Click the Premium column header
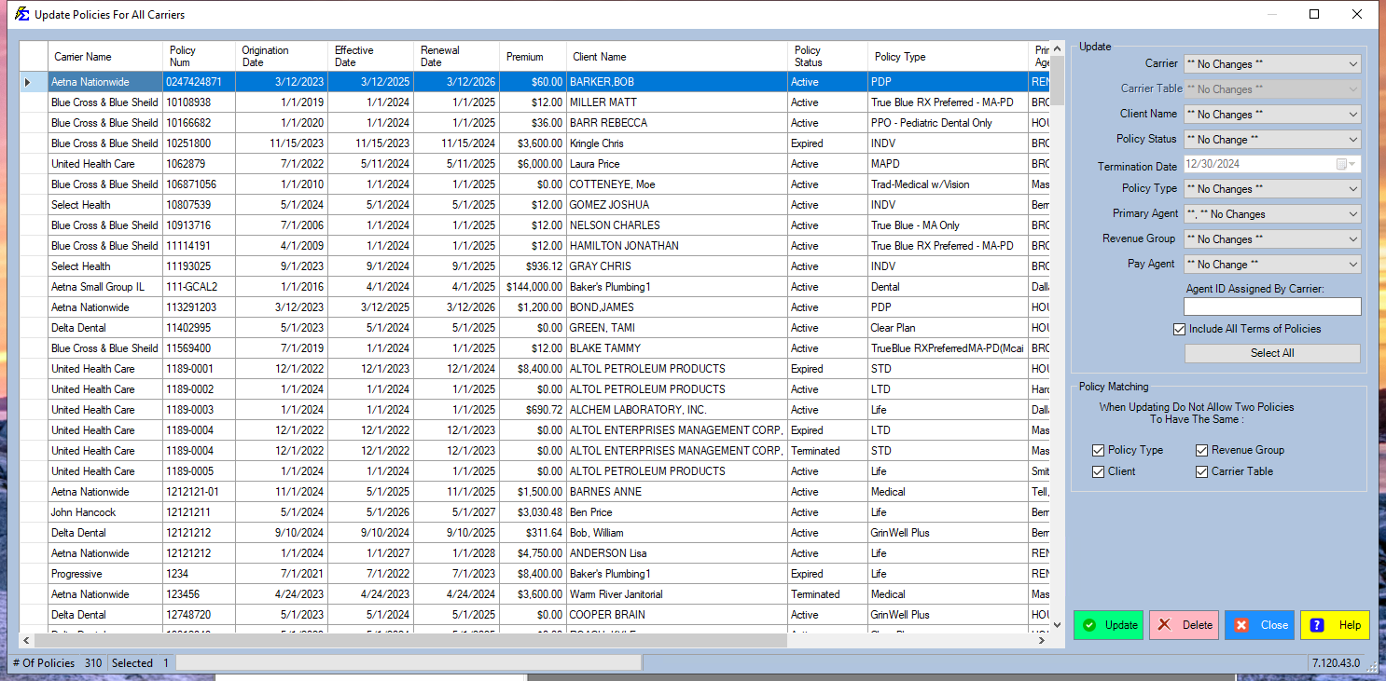Screen dimensions: 1386x681 (x=525, y=57)
